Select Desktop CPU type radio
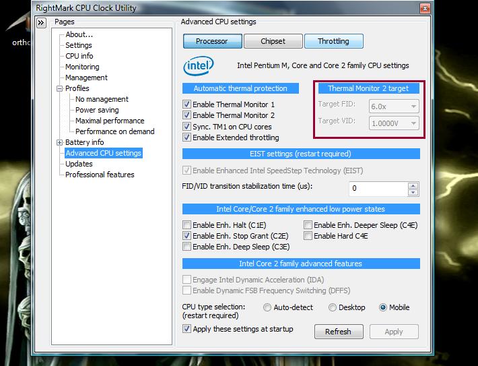The width and height of the screenshot is (478, 366). pos(333,307)
